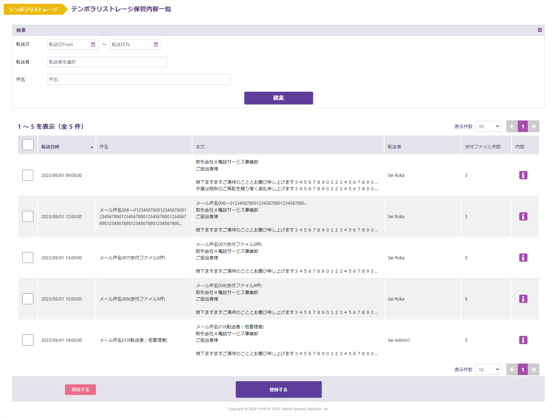This screenshot has height=419, width=556.
Task: Open top 表示件数 dropdown
Action: (x=488, y=126)
